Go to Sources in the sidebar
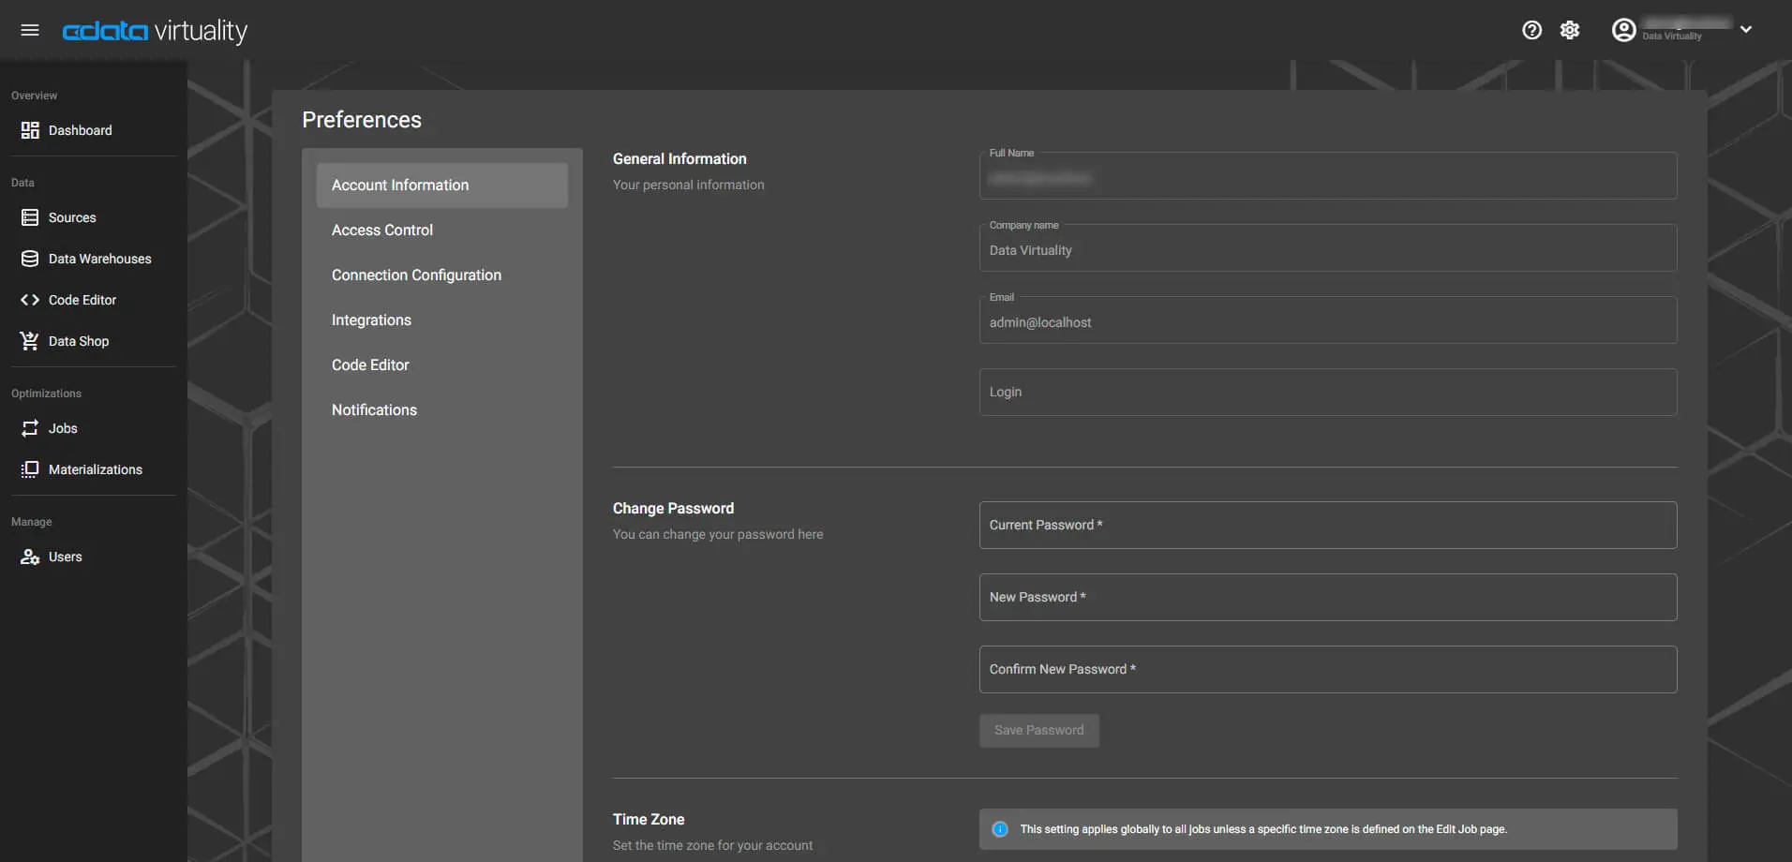Viewport: 1792px width, 862px height. (72, 217)
